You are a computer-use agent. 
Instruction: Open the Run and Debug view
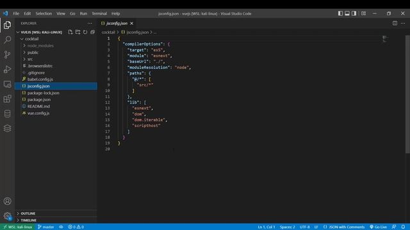[7, 70]
